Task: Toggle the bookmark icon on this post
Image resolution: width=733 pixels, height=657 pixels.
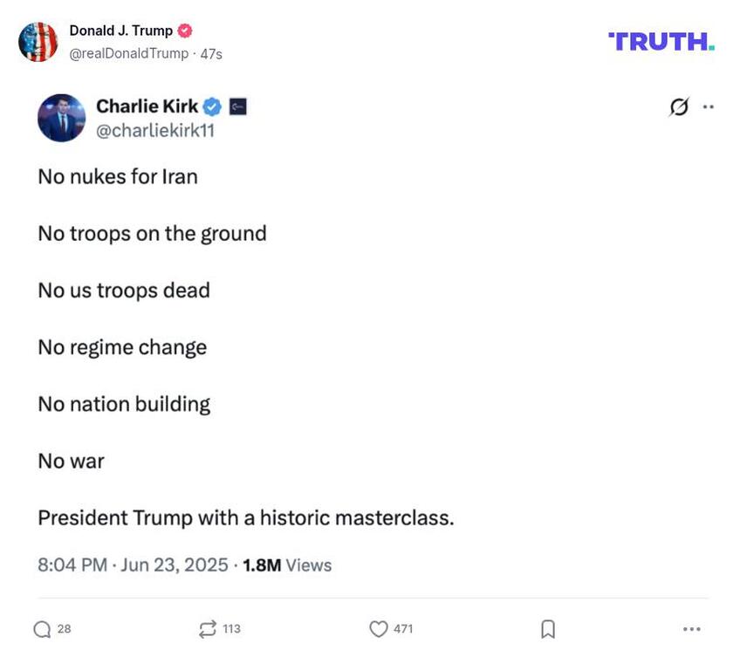Action: click(x=549, y=627)
